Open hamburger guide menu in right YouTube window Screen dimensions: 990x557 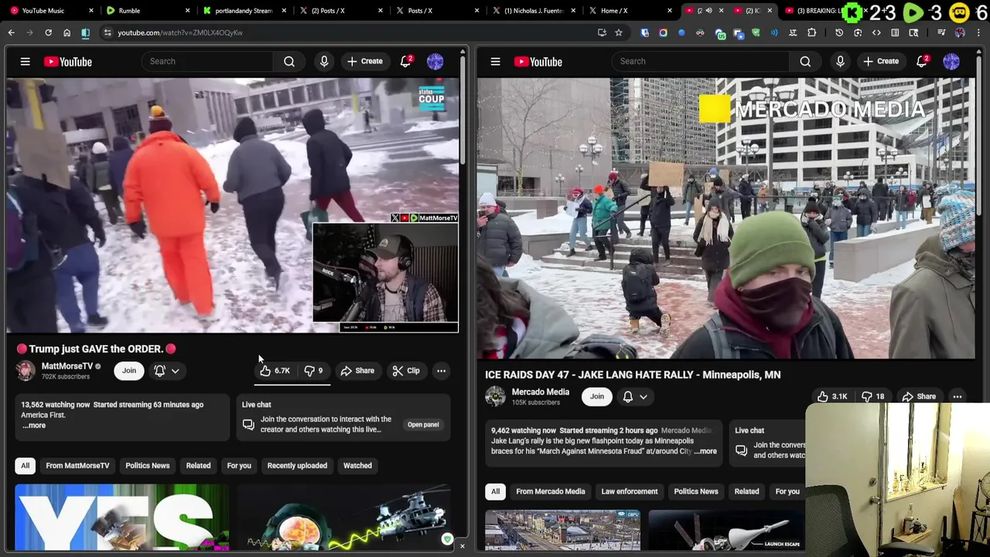[x=495, y=61]
